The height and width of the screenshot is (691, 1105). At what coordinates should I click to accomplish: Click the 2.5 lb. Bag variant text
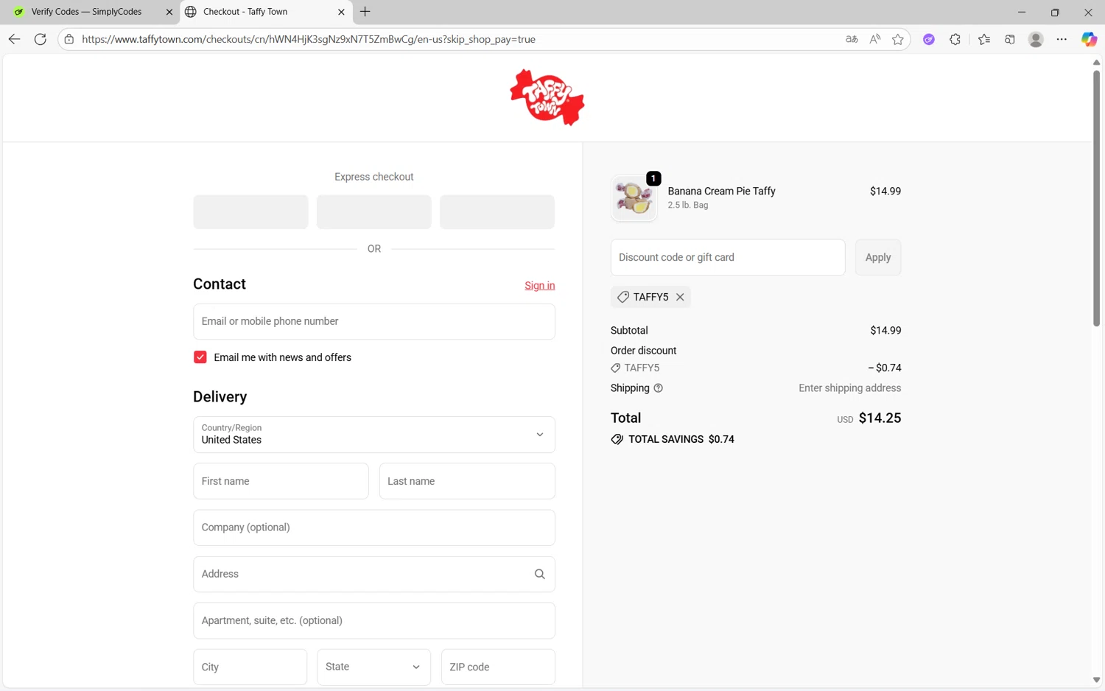click(x=688, y=205)
